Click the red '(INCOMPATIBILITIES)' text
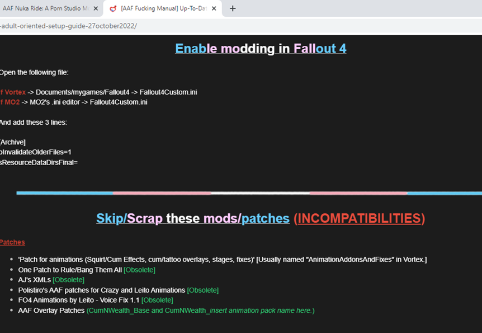482x333 pixels. (358, 218)
